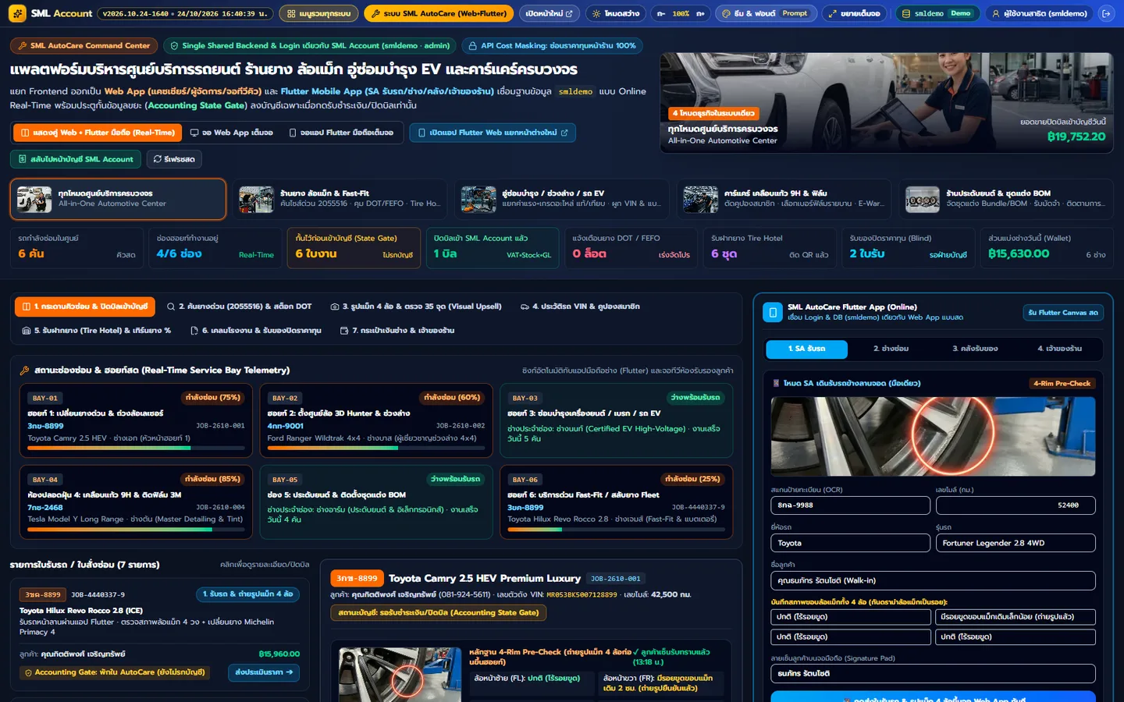Switch to SML Account page button
The height and width of the screenshot is (702, 1124).
[76, 159]
